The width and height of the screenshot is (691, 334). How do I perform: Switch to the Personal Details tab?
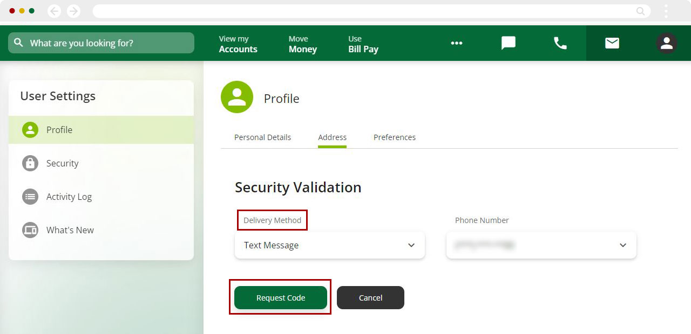[x=262, y=137]
